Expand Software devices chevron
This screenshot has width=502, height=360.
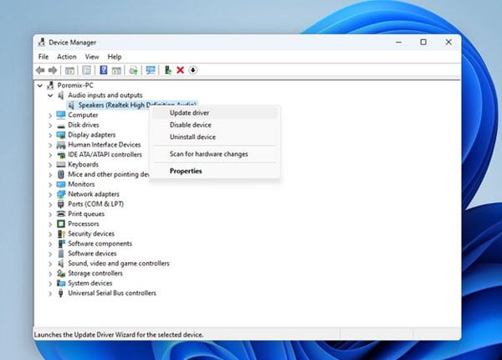pos(50,254)
